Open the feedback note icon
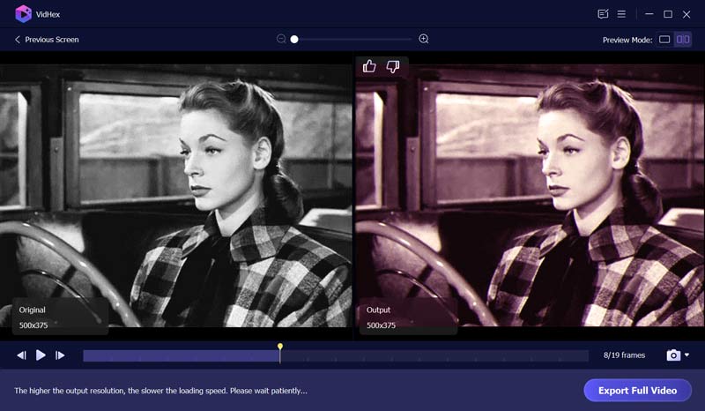This screenshot has height=411, width=705. [x=603, y=14]
